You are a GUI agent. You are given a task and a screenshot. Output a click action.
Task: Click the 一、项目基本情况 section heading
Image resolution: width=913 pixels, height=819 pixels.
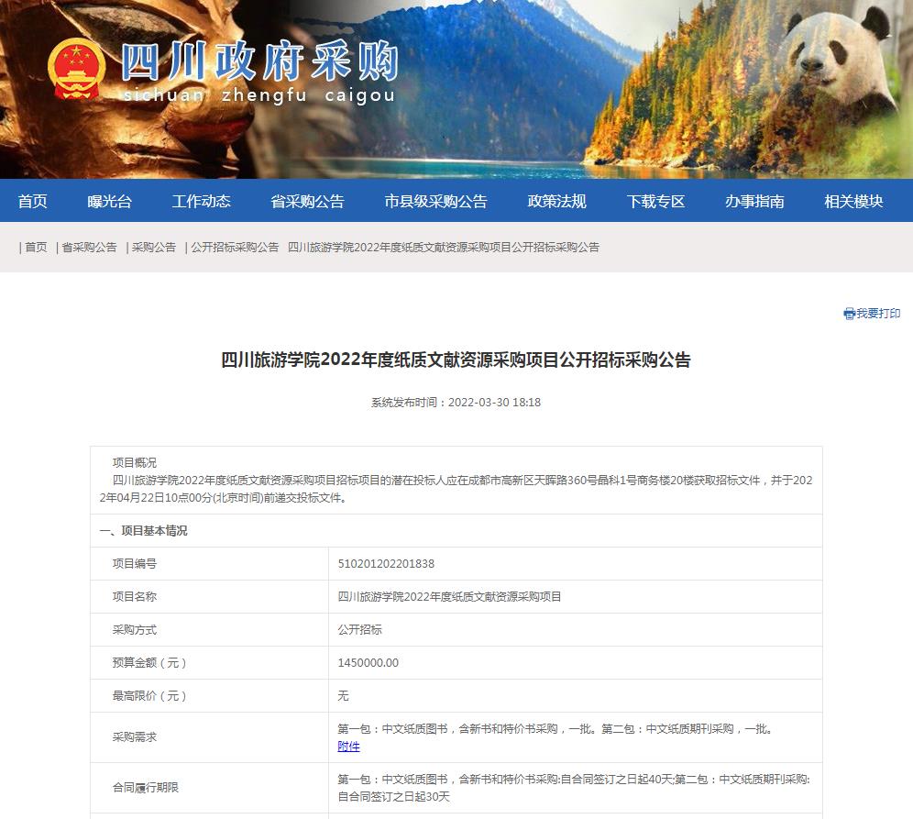coord(143,531)
